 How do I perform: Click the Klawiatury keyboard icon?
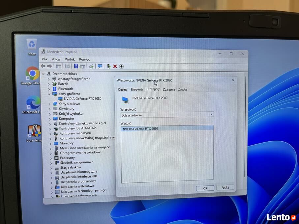pyautogui.click(x=55, y=109)
